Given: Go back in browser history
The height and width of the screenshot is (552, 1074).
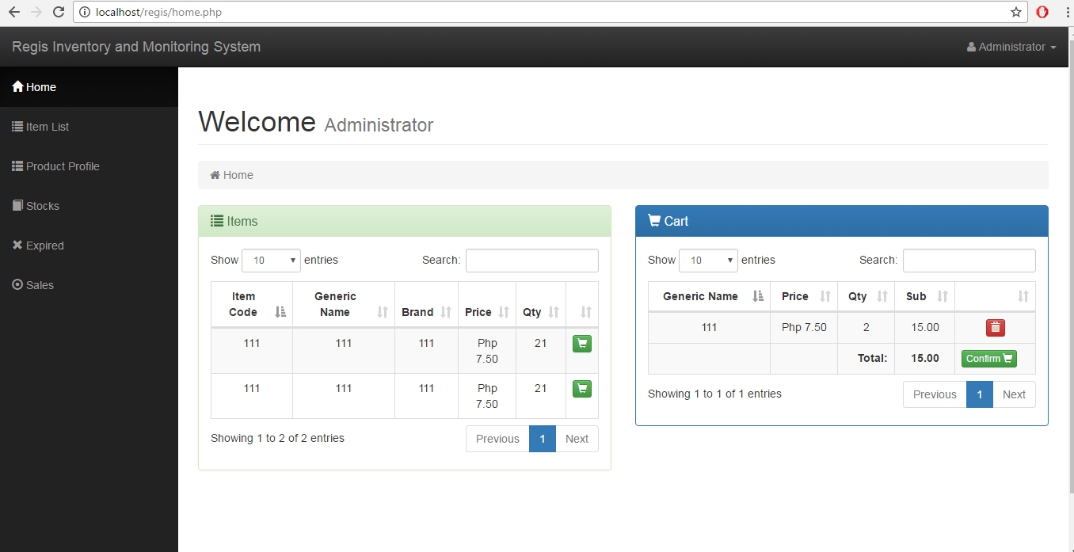Looking at the screenshot, I should click(13, 12).
